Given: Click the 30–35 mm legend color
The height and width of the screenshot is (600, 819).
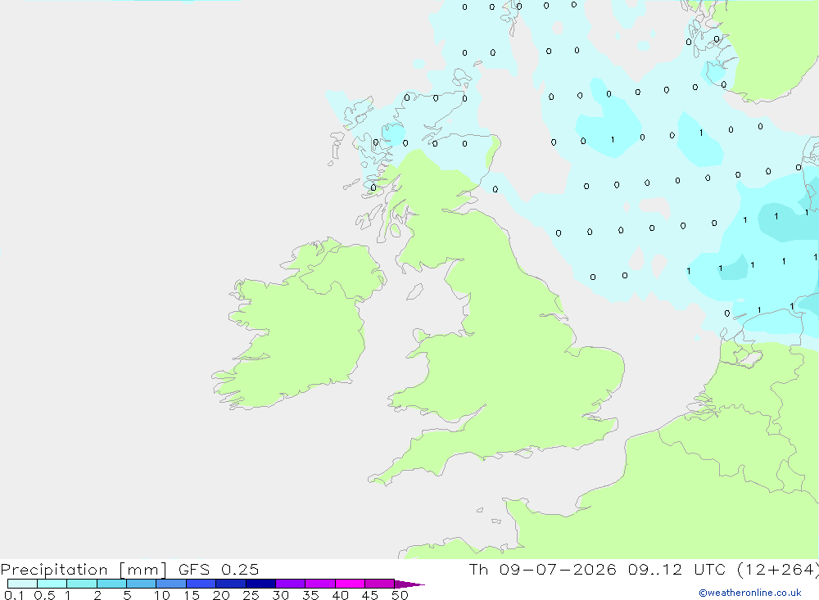Looking at the screenshot, I should [291, 584].
